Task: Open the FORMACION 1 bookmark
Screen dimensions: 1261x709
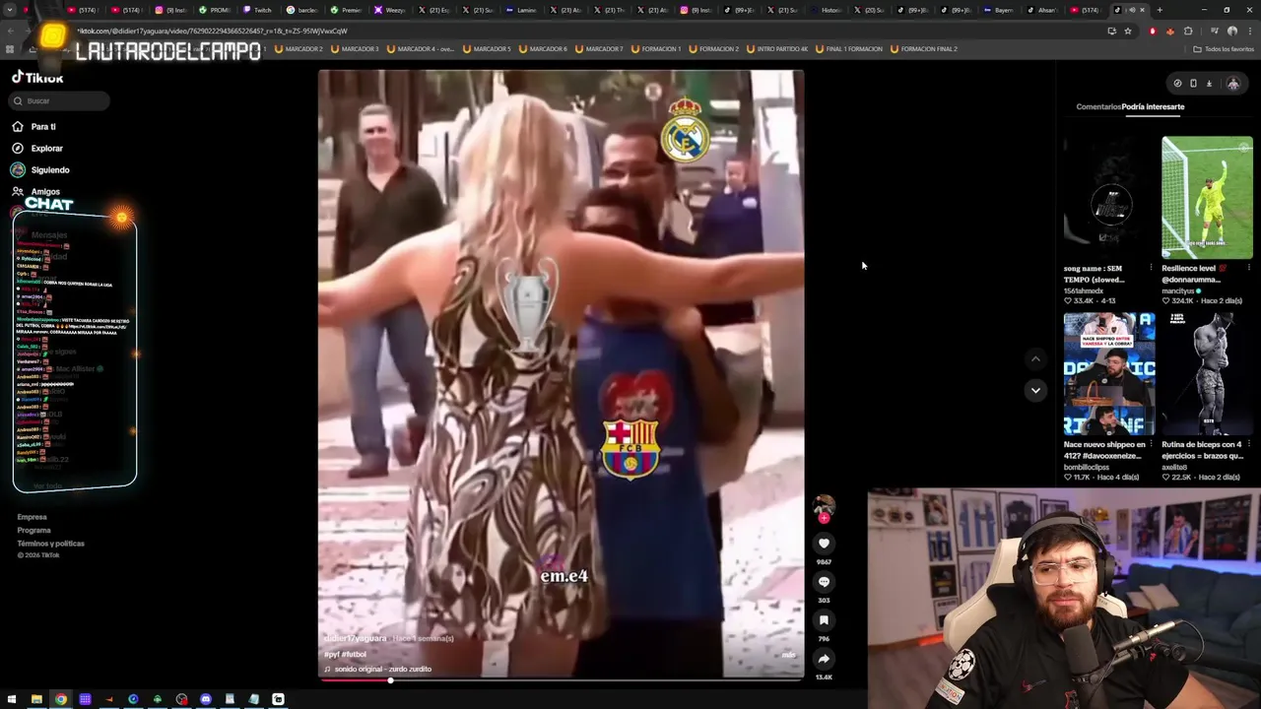Action: coord(656,48)
